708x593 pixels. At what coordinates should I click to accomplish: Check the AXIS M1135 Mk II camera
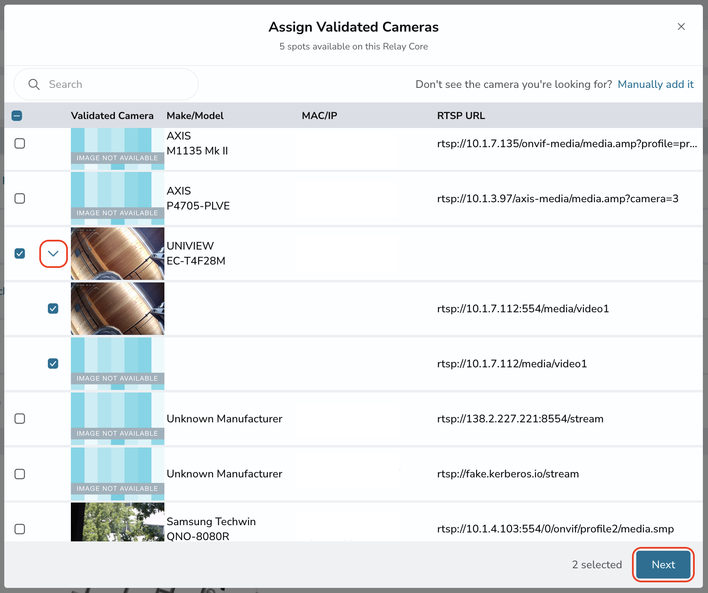tap(20, 143)
